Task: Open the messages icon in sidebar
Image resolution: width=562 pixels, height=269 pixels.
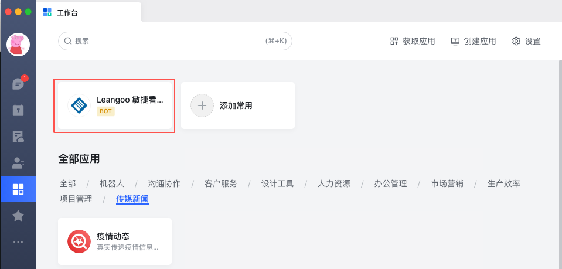Action: point(18,84)
